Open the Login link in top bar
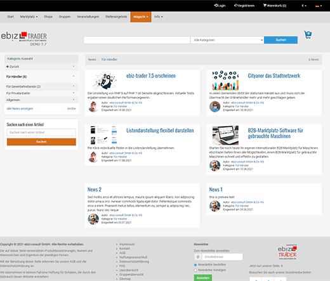This screenshot has height=281, width=330. pyautogui.click(x=220, y=6)
